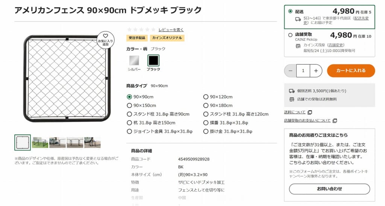Click the minus quantity decrease button
The height and width of the screenshot is (206, 385).
290,71
